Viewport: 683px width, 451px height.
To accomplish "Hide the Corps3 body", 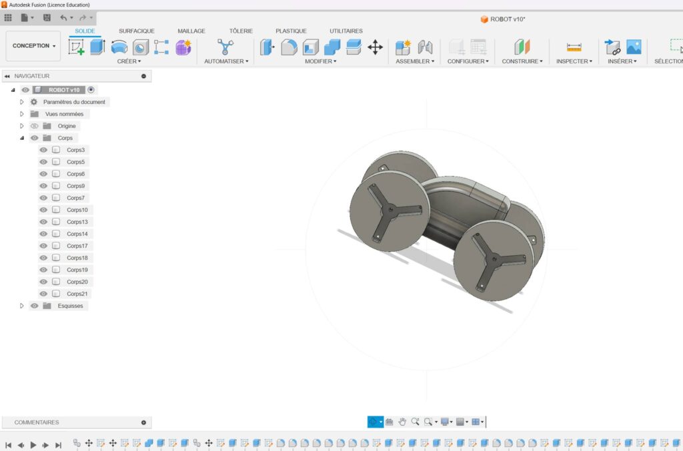I will coord(43,150).
